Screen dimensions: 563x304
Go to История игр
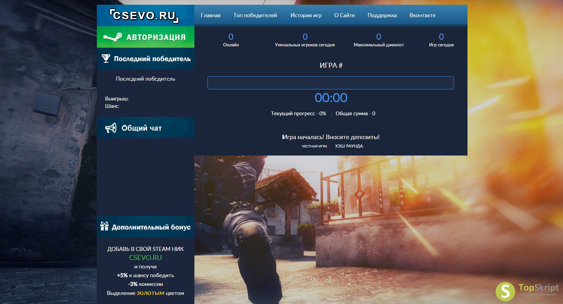[306, 15]
